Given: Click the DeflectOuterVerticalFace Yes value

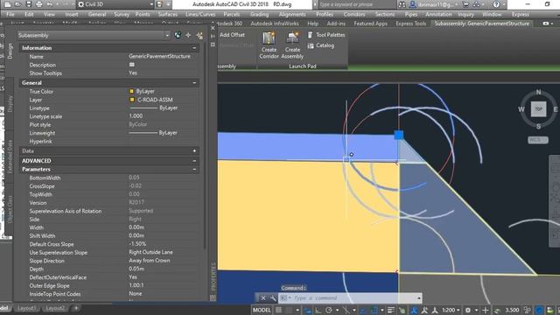Looking at the screenshot, I should (133, 277).
